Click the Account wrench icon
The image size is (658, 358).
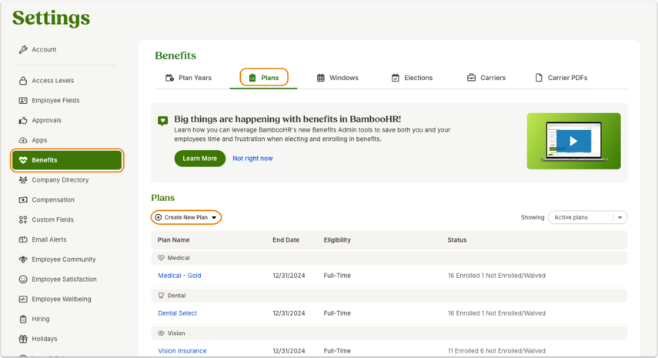pos(23,49)
